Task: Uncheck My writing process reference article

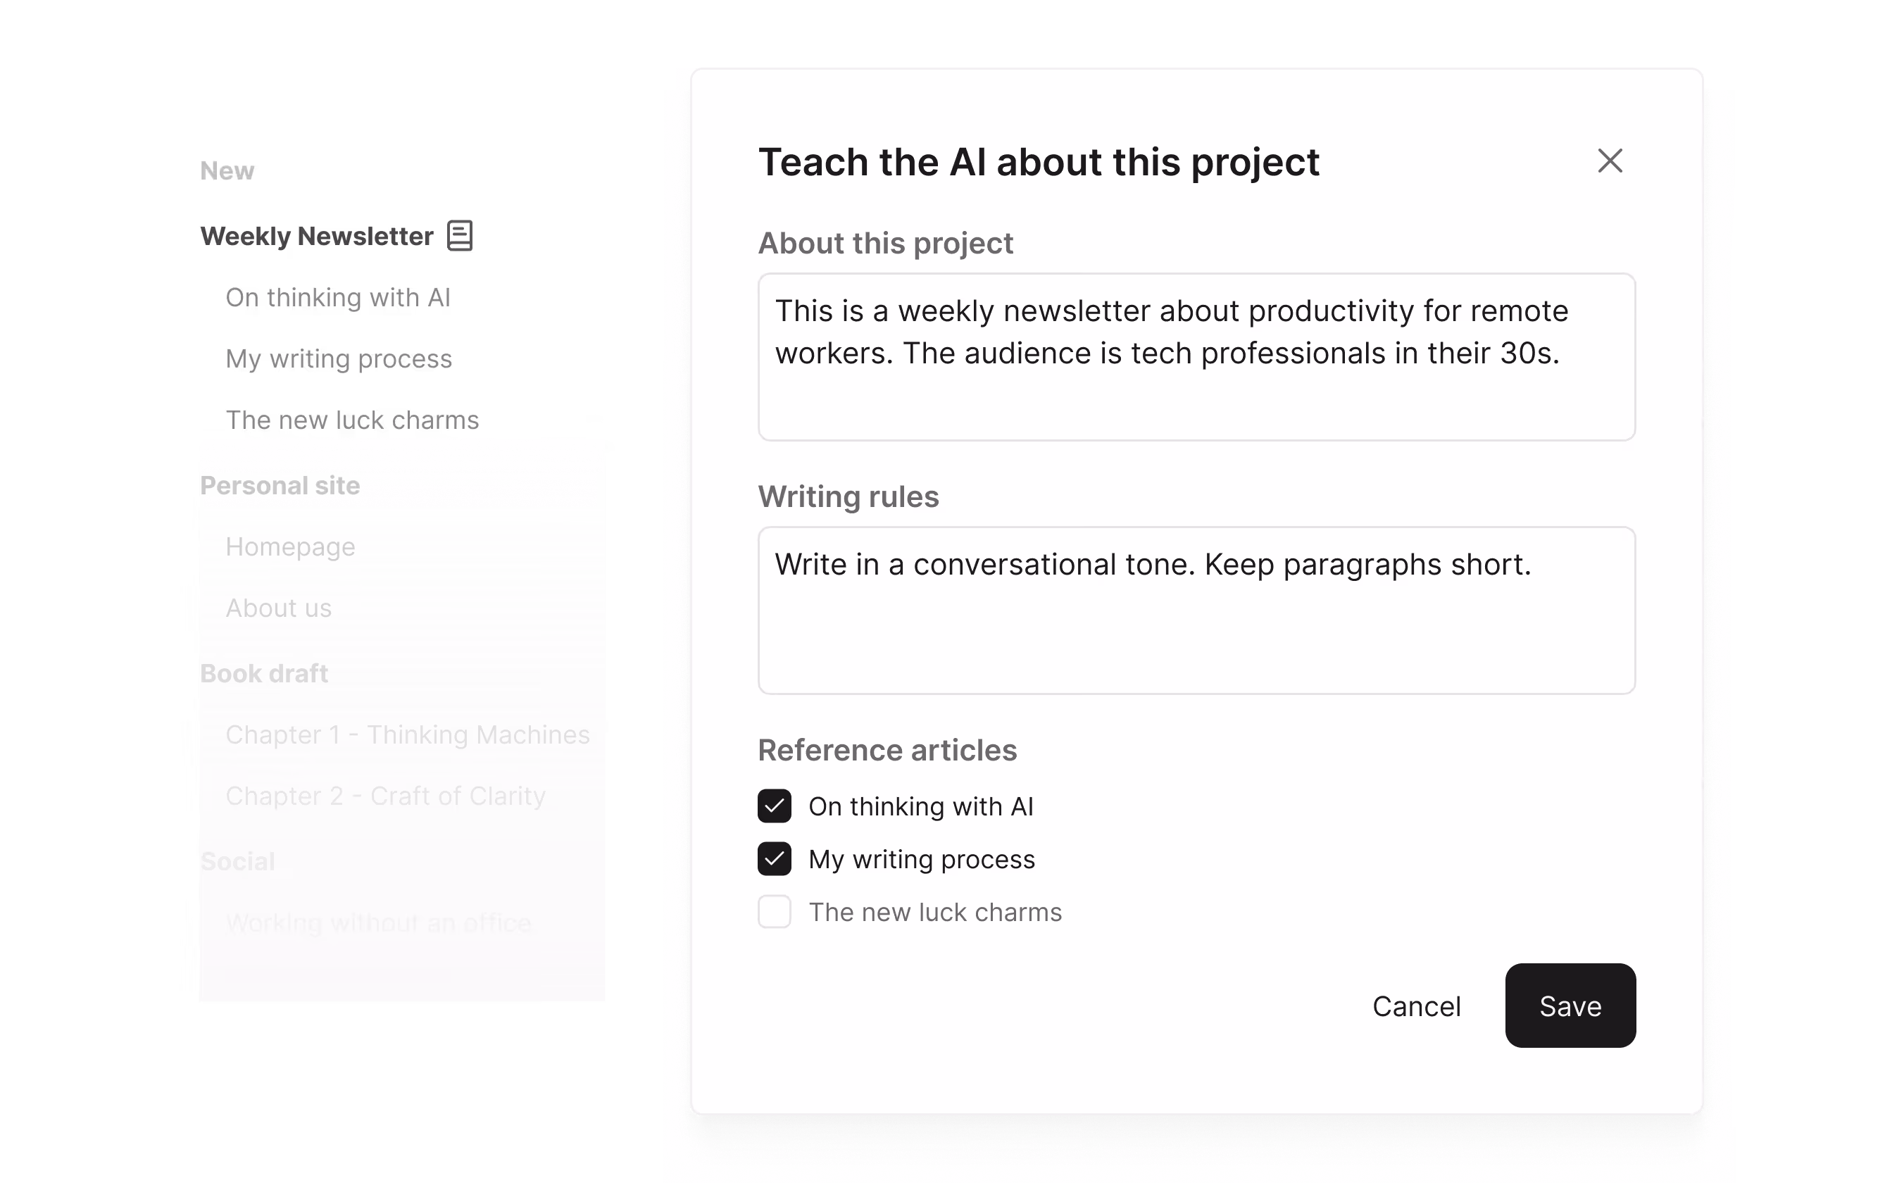Action: click(774, 858)
